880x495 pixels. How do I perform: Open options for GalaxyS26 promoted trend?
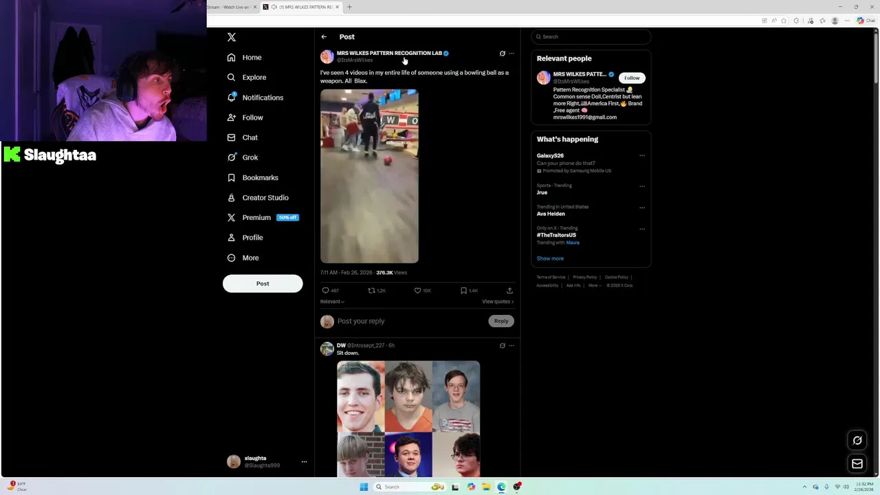[x=642, y=155]
